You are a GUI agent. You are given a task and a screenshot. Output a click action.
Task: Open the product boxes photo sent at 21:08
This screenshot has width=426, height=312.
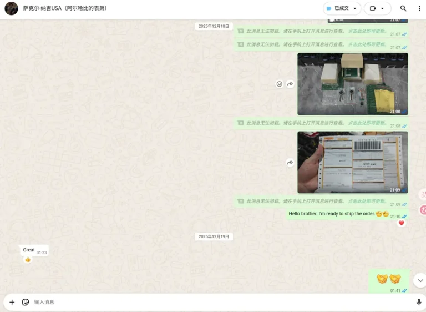[x=353, y=84]
